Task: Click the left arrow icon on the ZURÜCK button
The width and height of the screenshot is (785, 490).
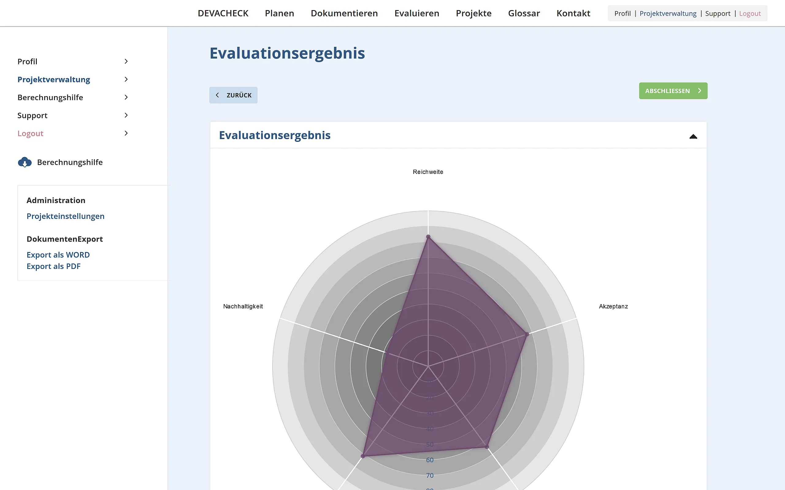Action: (217, 95)
